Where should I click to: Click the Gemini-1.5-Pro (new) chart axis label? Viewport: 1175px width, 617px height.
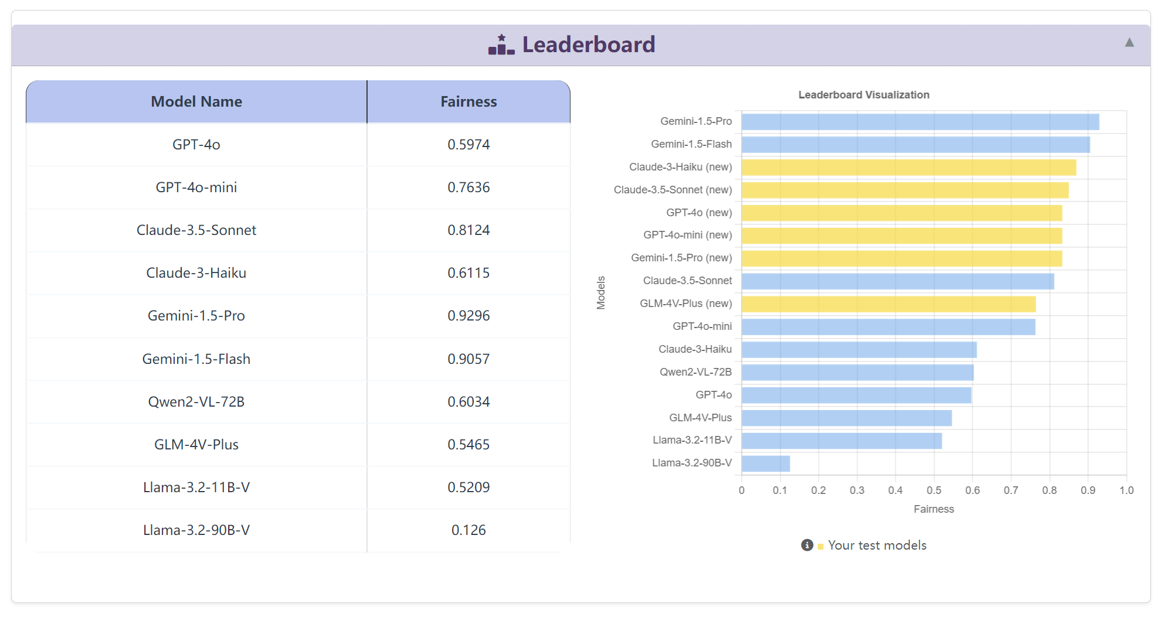coord(681,258)
